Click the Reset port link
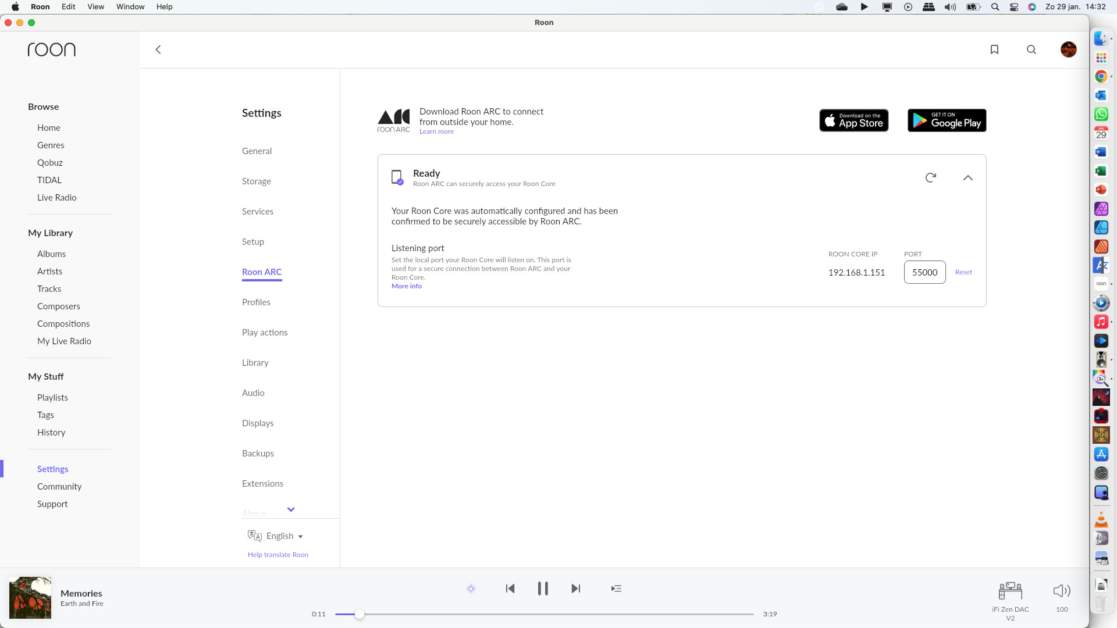This screenshot has width=1117, height=628. (x=963, y=272)
